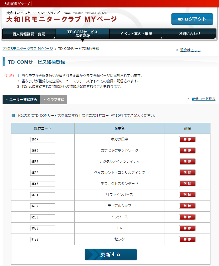
Task: Click company name ＬＩＮＥ
Action: tap(119, 228)
